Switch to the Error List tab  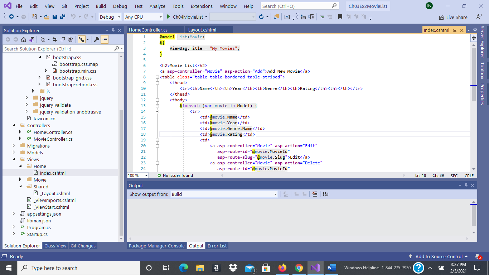coord(217,246)
